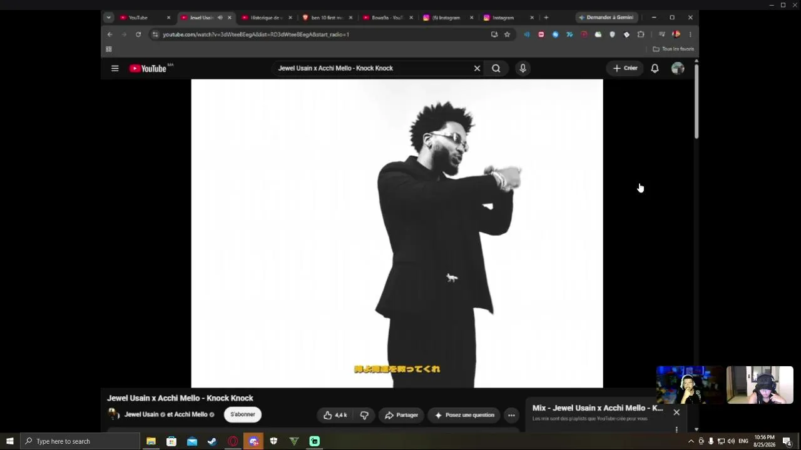801x450 pixels.
Task: Open the Mix playlist three-dot options
Action: [x=676, y=429]
